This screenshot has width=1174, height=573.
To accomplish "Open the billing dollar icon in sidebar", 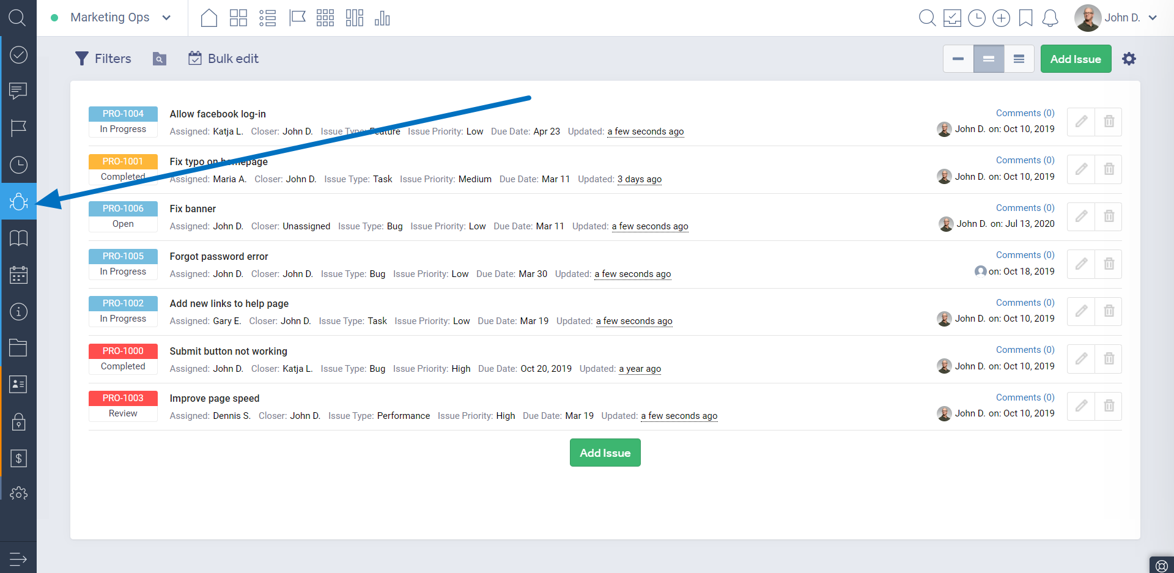I will pos(18,458).
